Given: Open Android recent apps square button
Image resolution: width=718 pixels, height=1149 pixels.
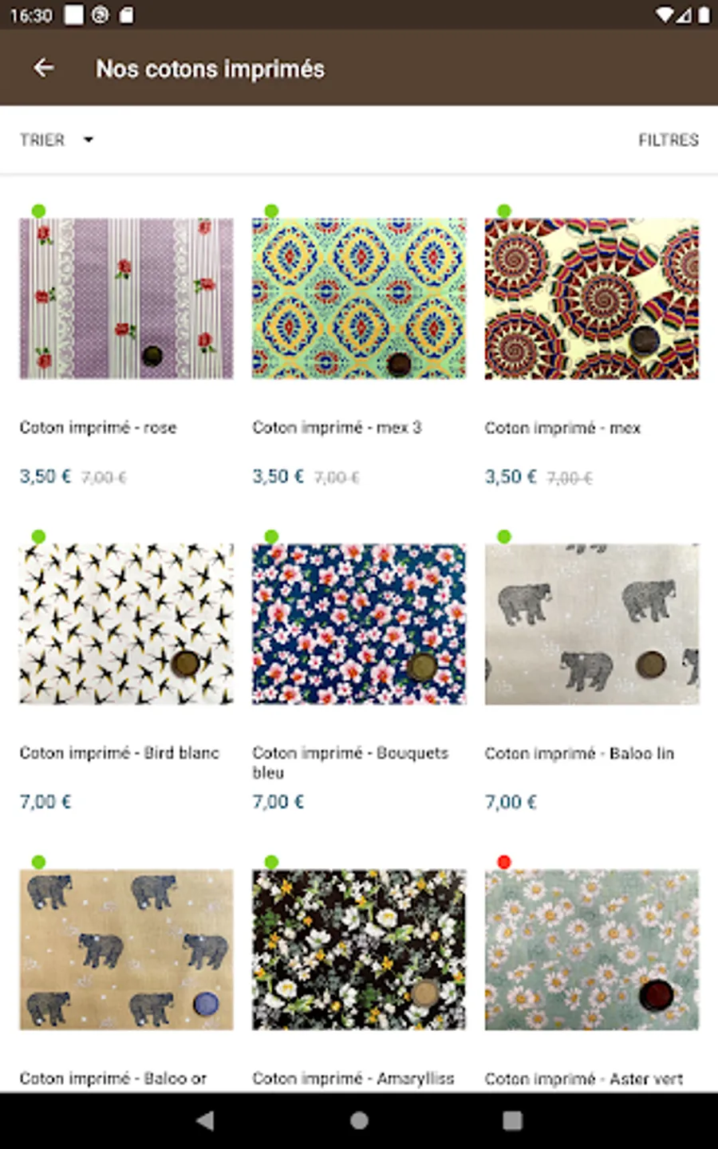Looking at the screenshot, I should 512,1120.
